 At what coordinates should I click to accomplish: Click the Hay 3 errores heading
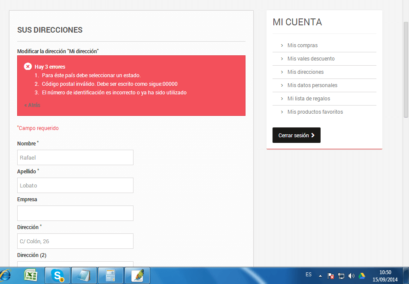(50, 67)
